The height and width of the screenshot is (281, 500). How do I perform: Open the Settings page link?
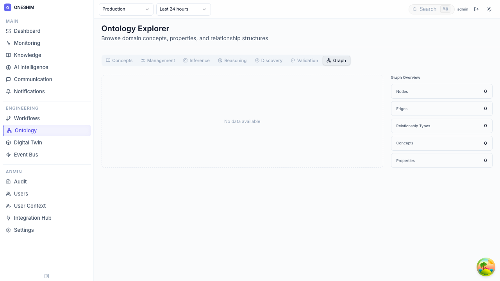(x=24, y=230)
